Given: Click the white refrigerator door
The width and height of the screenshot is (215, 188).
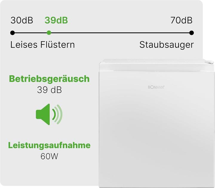Looking at the screenshot, I should click(156, 129).
